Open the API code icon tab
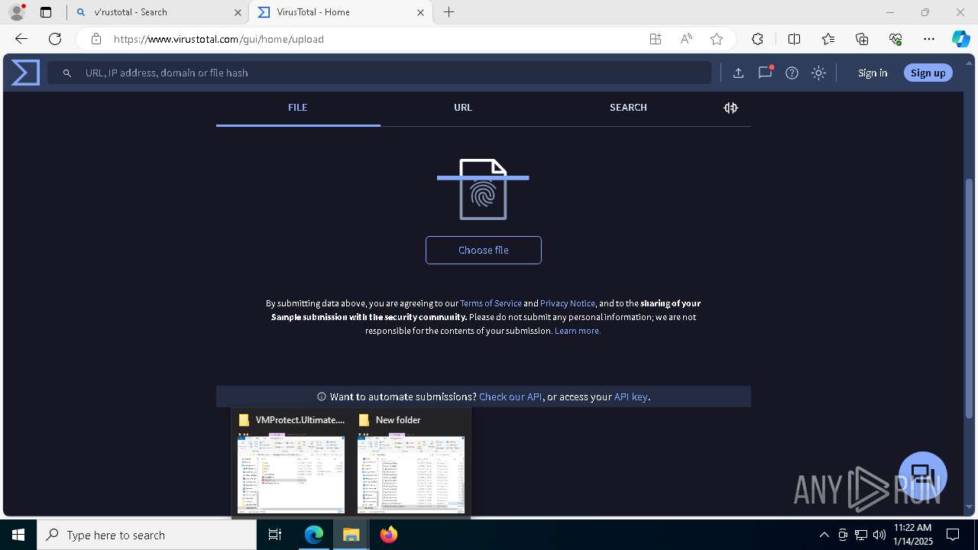Screen dimensions: 978x550 (x=730, y=108)
